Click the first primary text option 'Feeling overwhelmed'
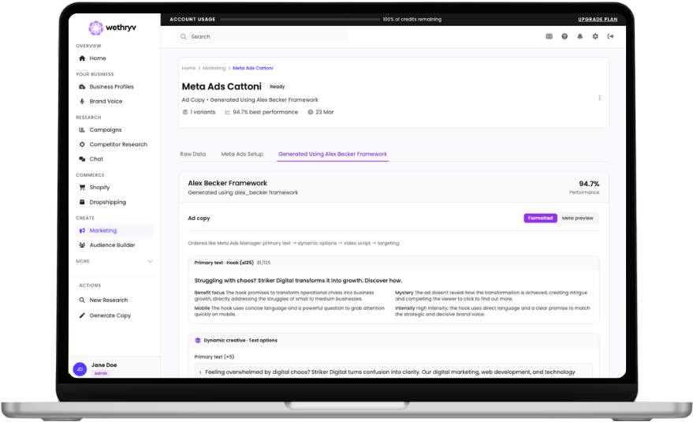Viewport: 693px width, 422px height. tap(389, 372)
